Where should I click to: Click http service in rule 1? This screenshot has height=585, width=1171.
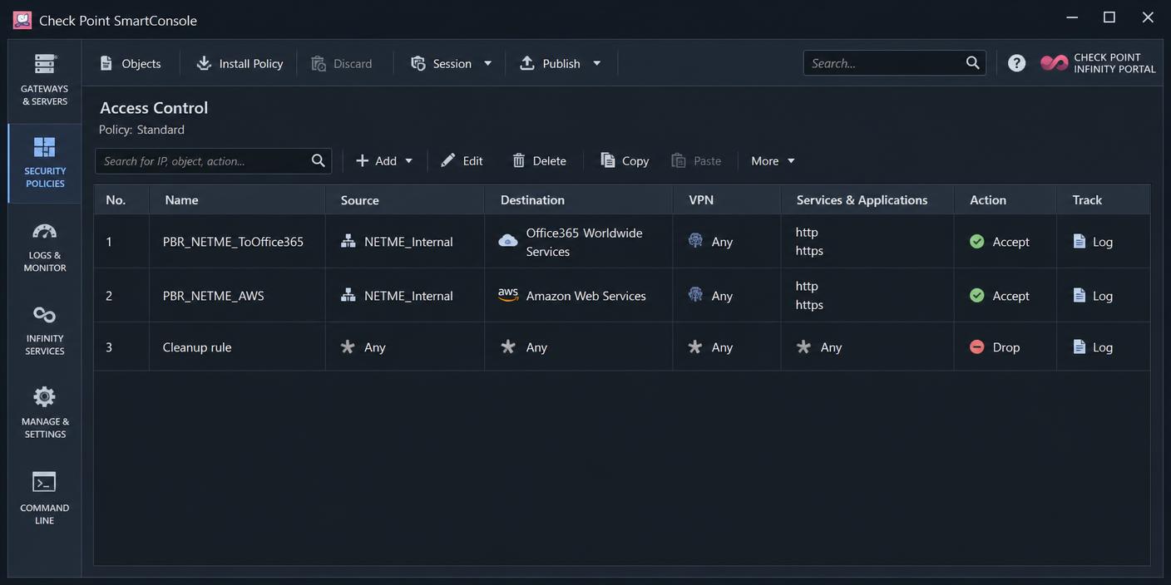[x=807, y=232]
